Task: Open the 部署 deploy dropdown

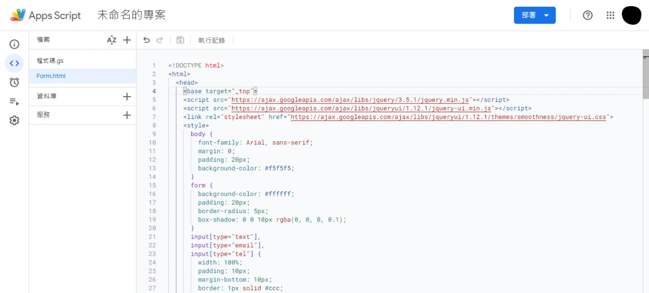Action: [x=535, y=15]
